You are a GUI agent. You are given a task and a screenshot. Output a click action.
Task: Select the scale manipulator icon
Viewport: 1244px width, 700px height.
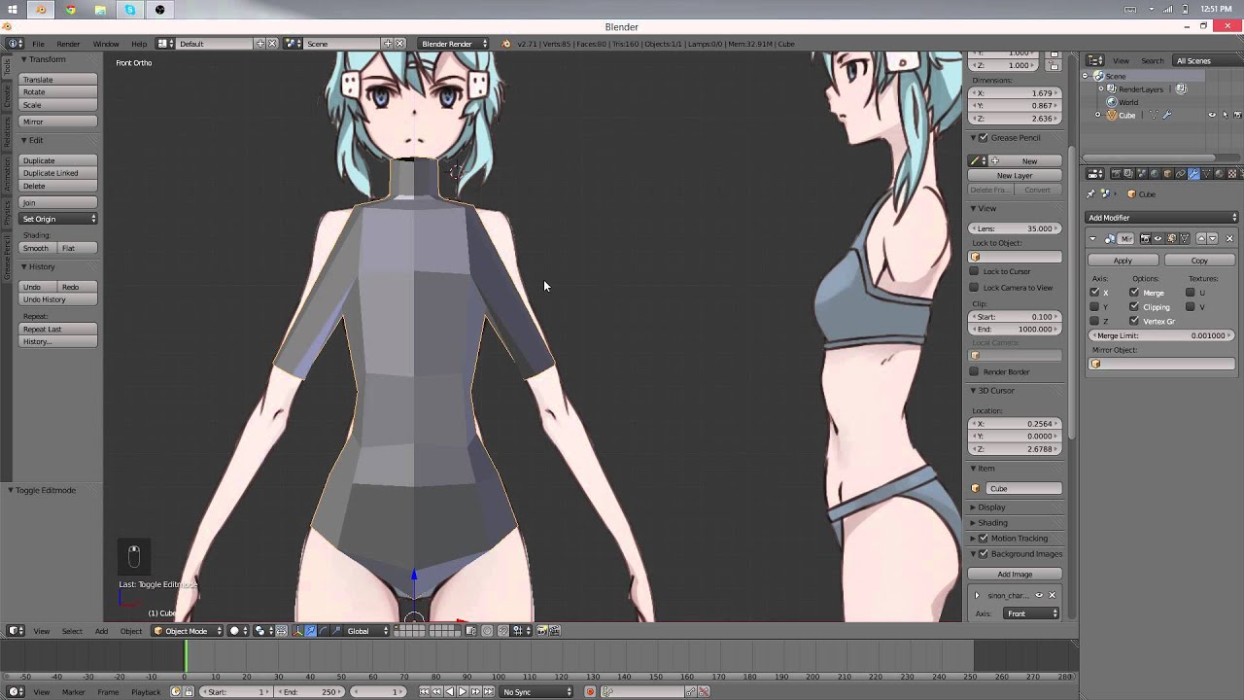pyautogui.click(x=335, y=631)
